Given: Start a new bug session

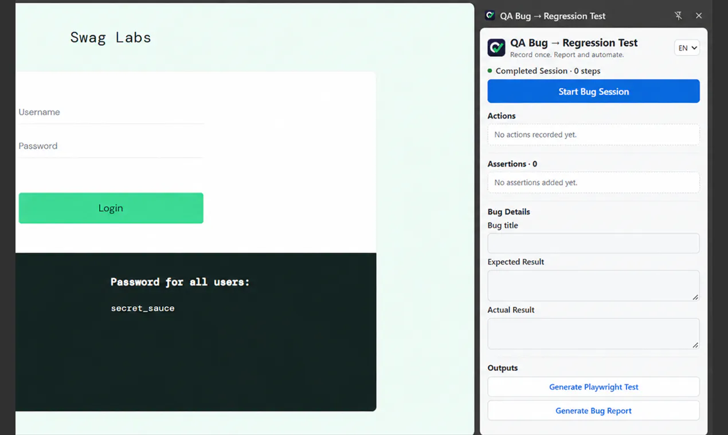Looking at the screenshot, I should (593, 92).
